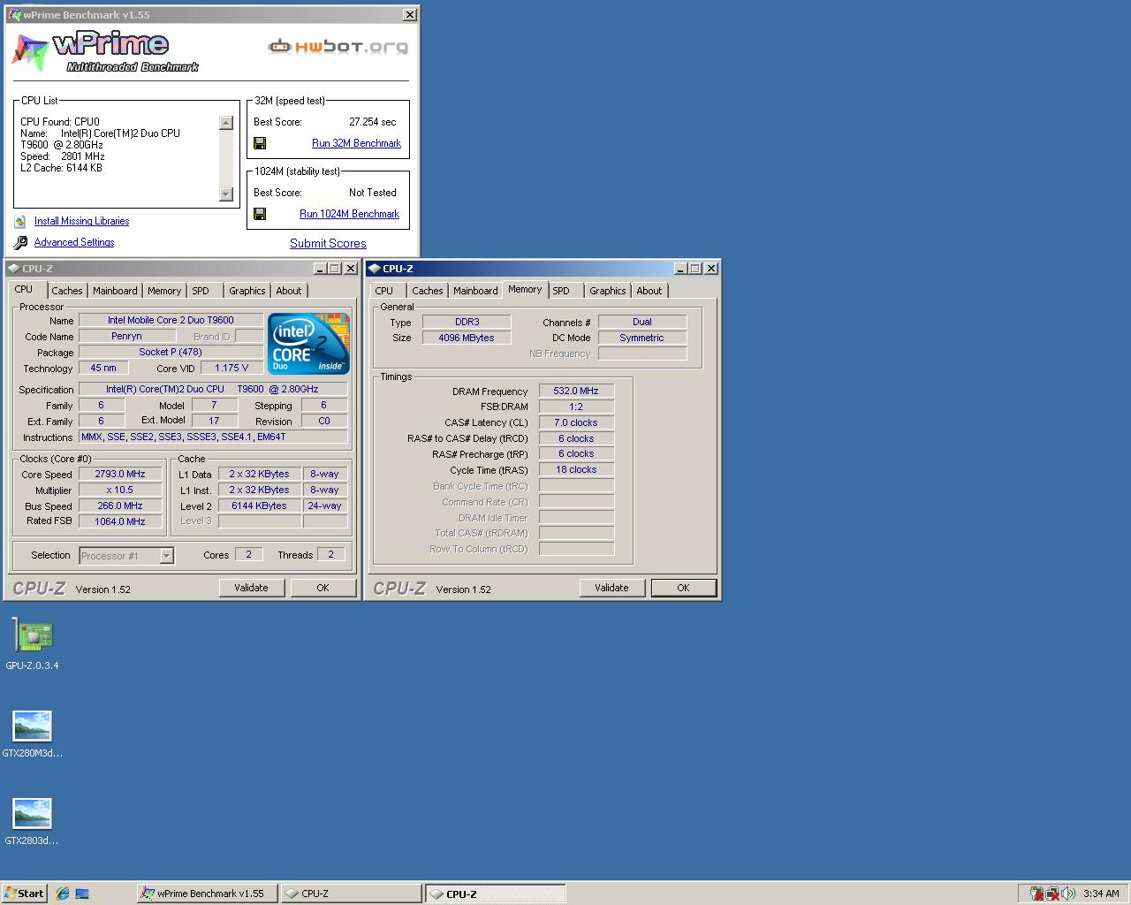This screenshot has height=905, width=1131.
Task: Click the floppy save icon under 32M speed test
Action: coord(260,143)
